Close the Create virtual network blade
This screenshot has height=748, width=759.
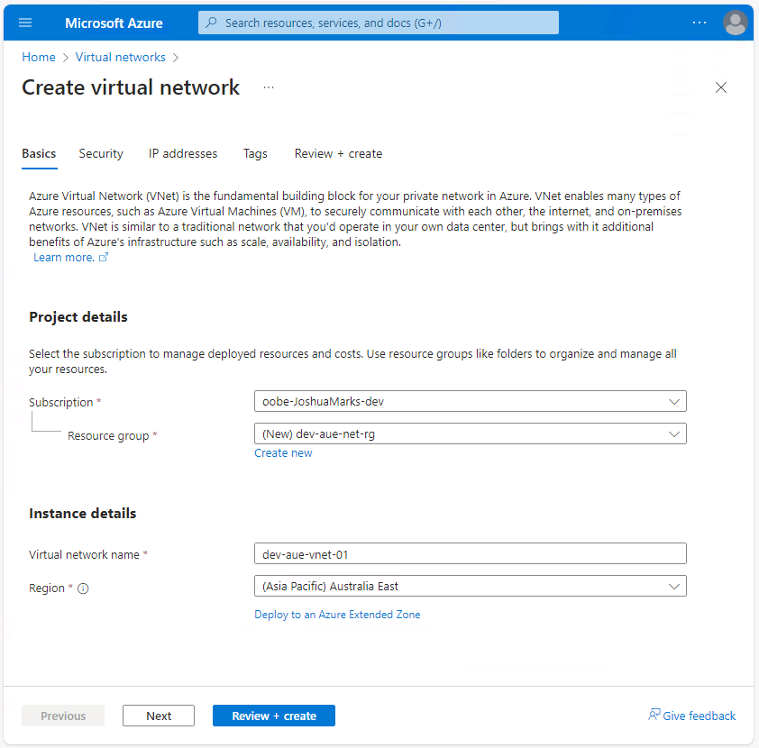click(x=721, y=87)
